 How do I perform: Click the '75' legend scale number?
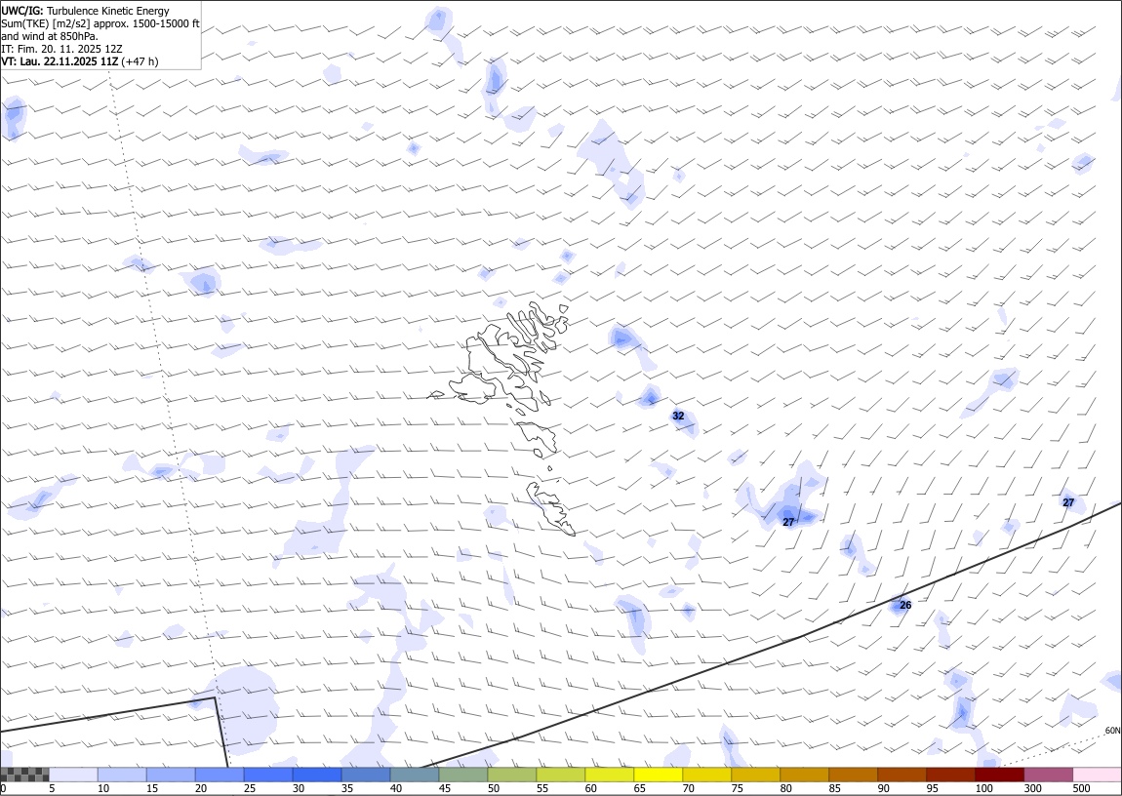coord(737,789)
